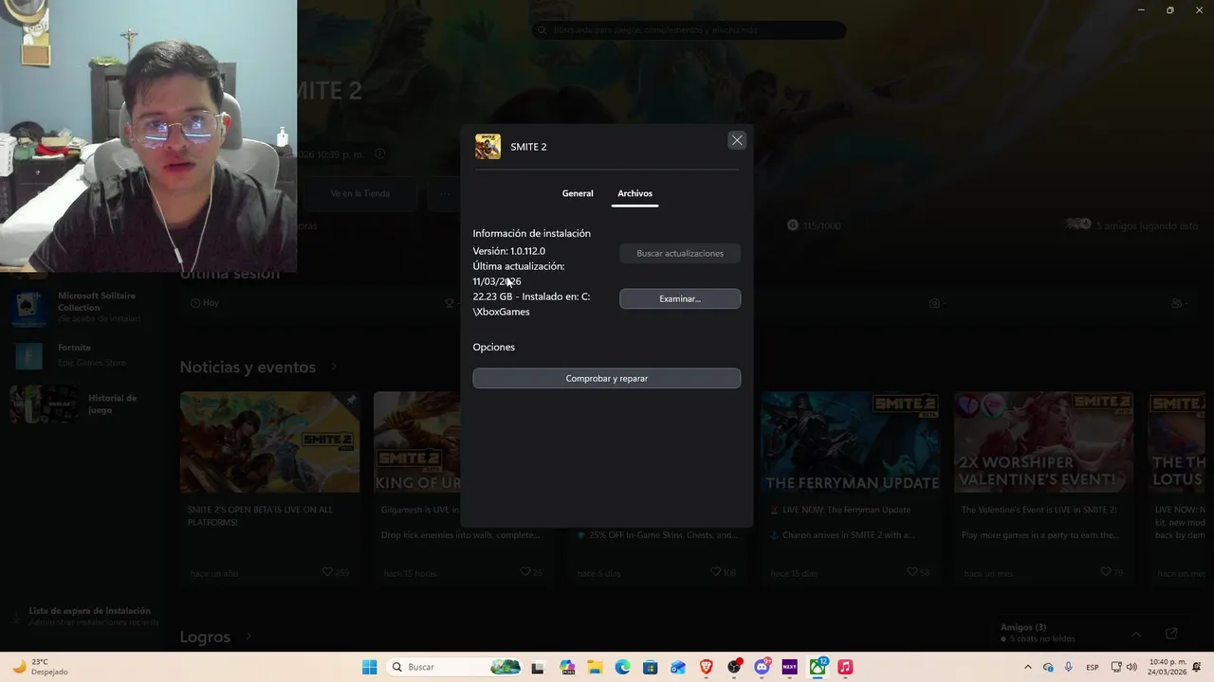This screenshot has height=682, width=1214.
Task: Open Microsoft Store from taskbar
Action: tap(651, 667)
